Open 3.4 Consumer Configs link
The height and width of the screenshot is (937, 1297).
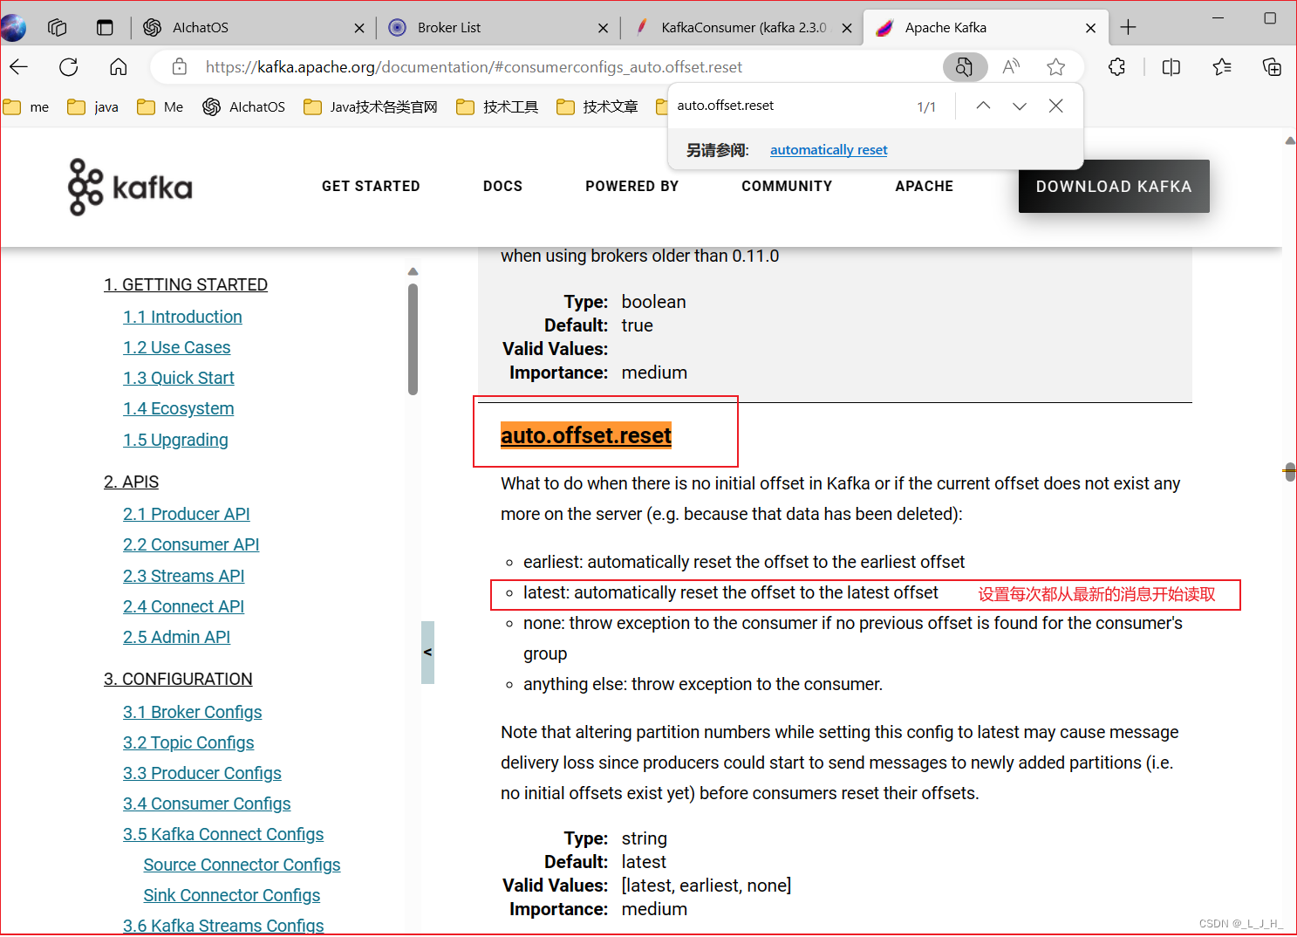(x=207, y=804)
